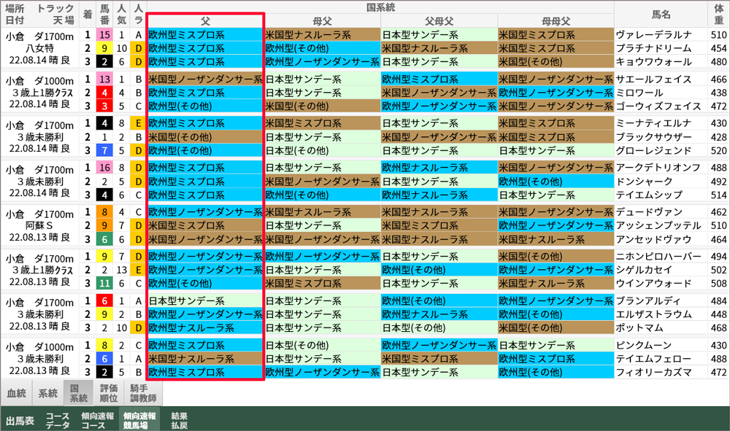Click pink horse number 13 badge
Image resolution: width=730 pixels, height=431 pixels.
104,79
